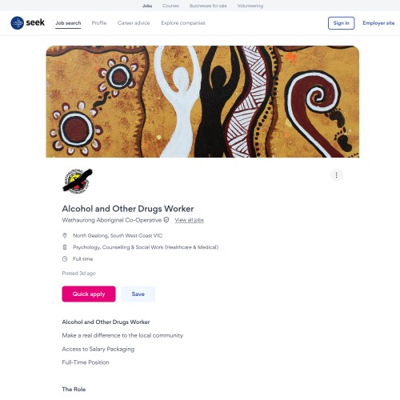Click the clock work-type icon

pos(65,258)
